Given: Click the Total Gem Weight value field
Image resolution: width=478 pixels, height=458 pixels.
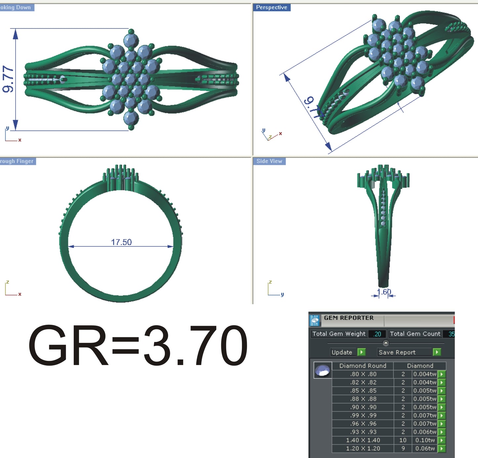Looking at the screenshot, I should [x=377, y=334].
